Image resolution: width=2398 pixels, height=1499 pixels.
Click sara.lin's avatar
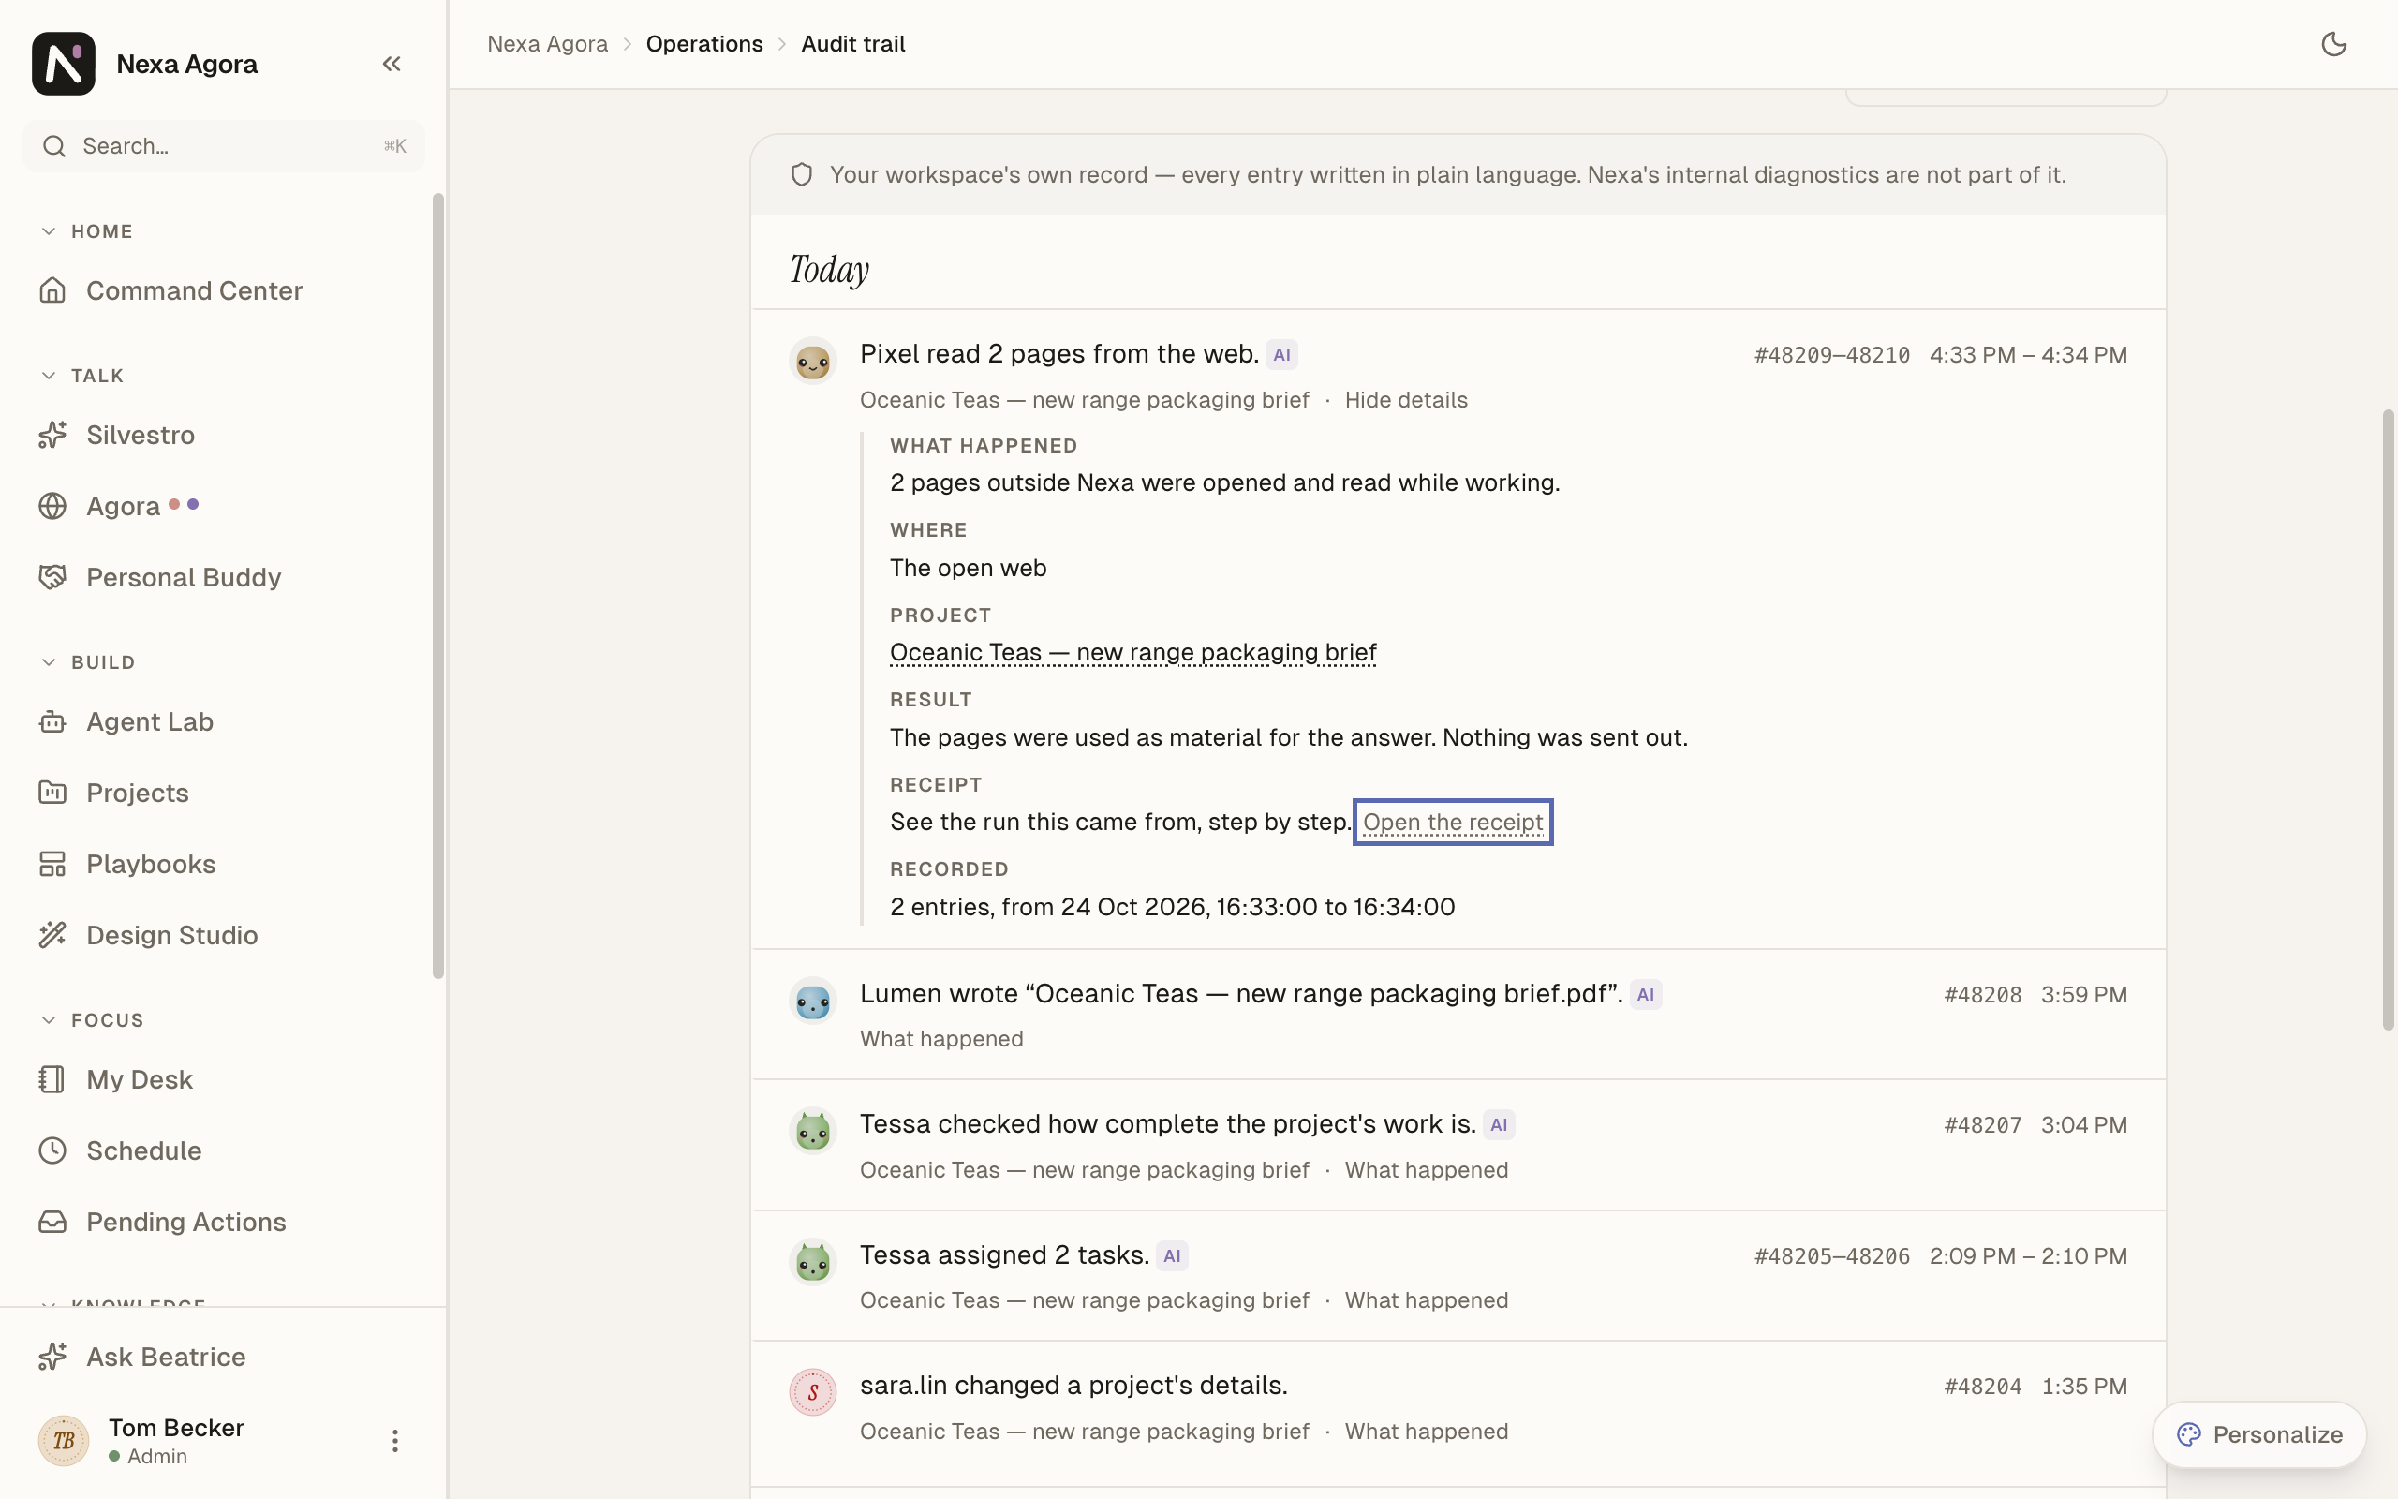812,1393
